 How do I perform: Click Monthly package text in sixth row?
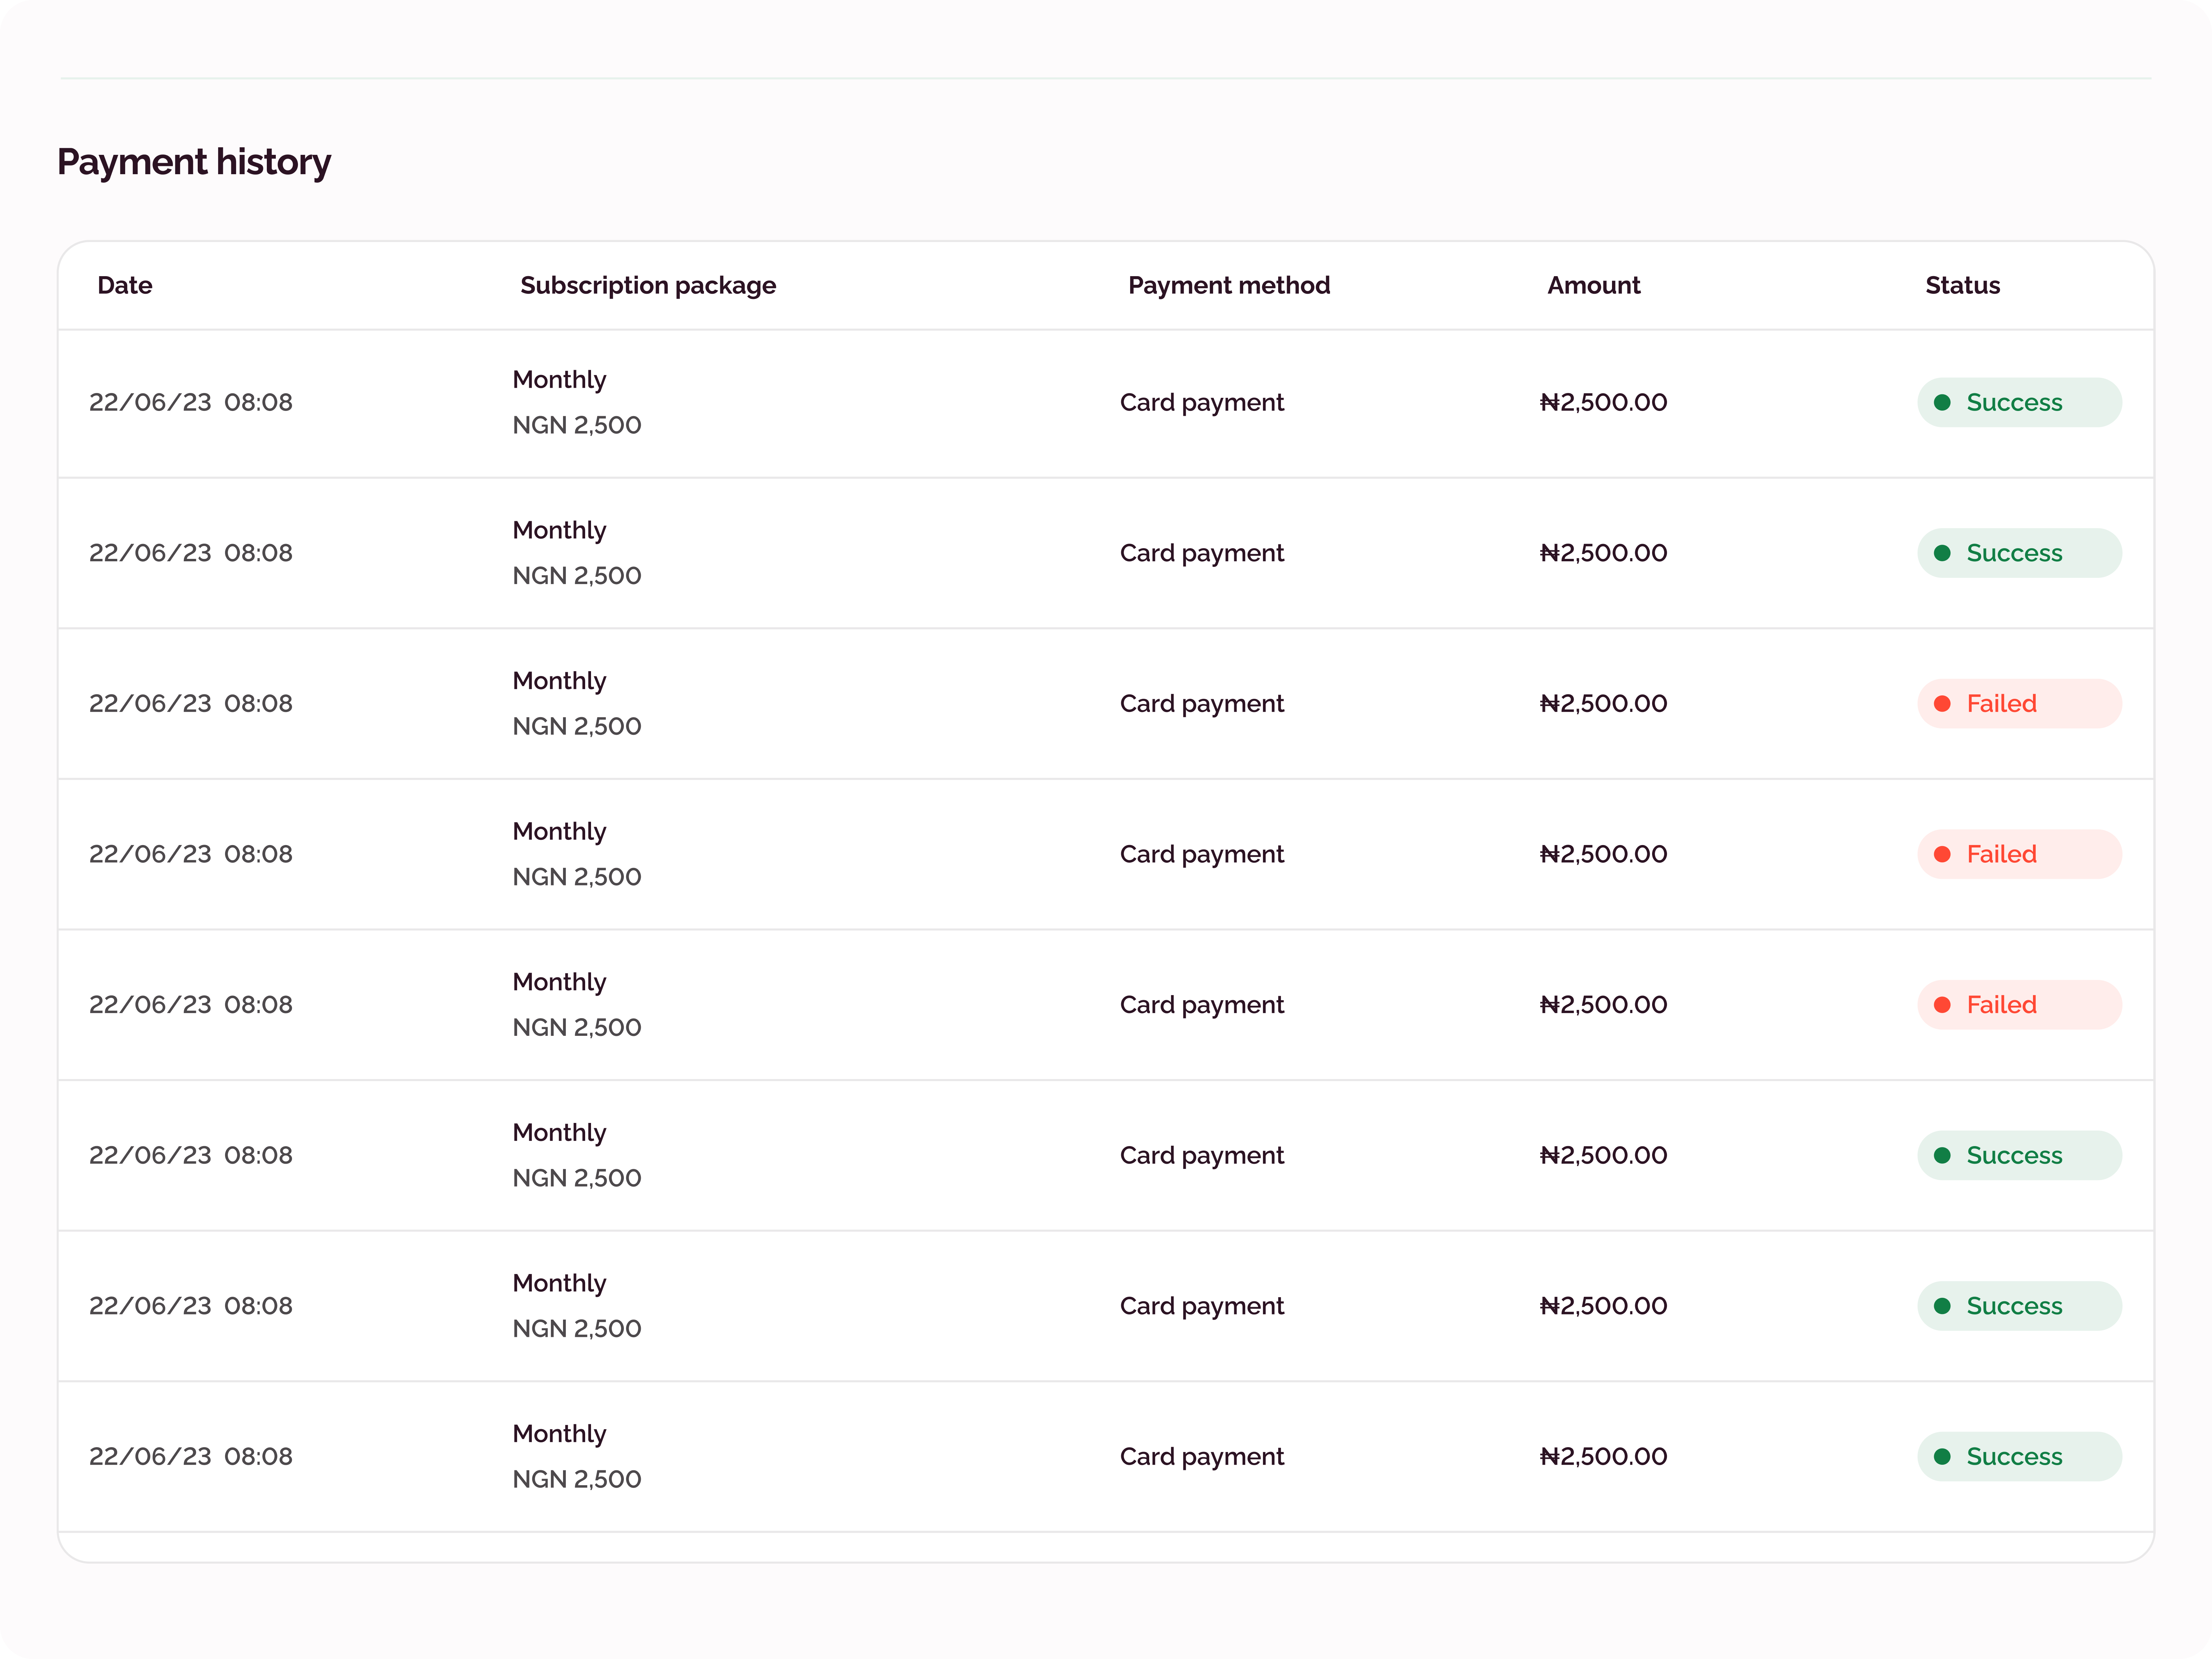[x=559, y=1132]
